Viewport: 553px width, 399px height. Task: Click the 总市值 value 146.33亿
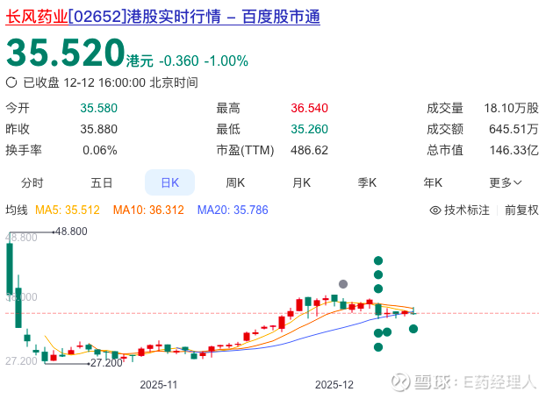[514, 151]
